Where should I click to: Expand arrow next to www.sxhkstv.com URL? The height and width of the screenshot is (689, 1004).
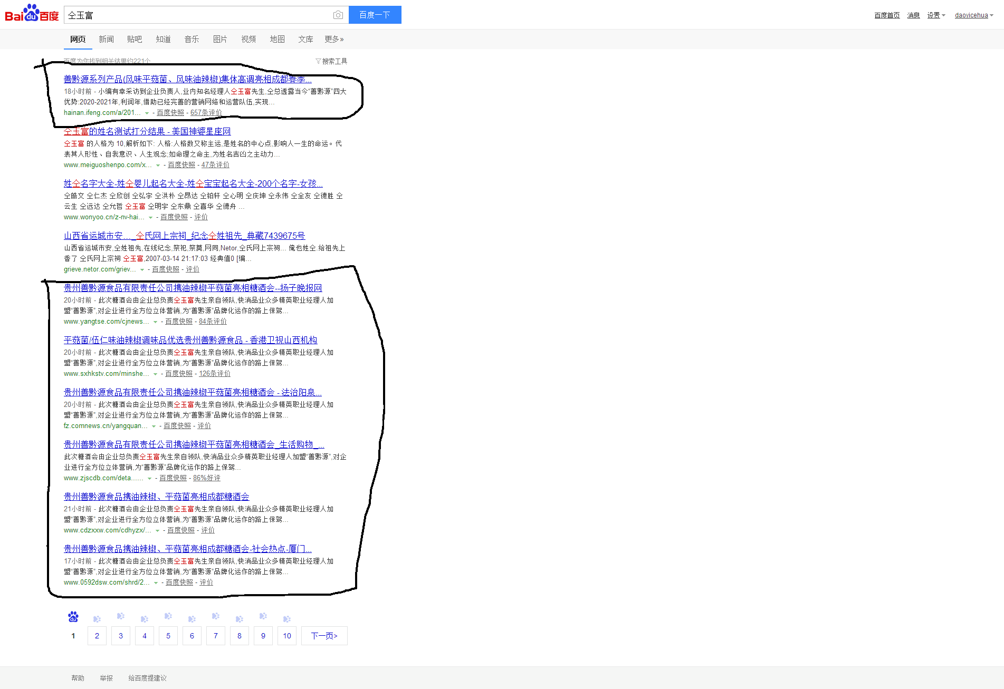[155, 374]
